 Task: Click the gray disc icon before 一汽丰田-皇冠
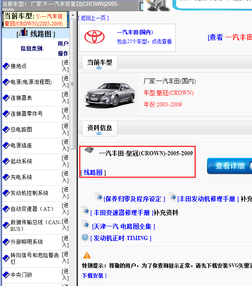[89, 150]
